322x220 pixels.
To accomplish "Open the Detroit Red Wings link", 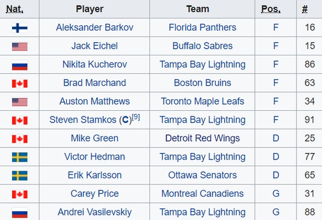I will tap(202, 138).
